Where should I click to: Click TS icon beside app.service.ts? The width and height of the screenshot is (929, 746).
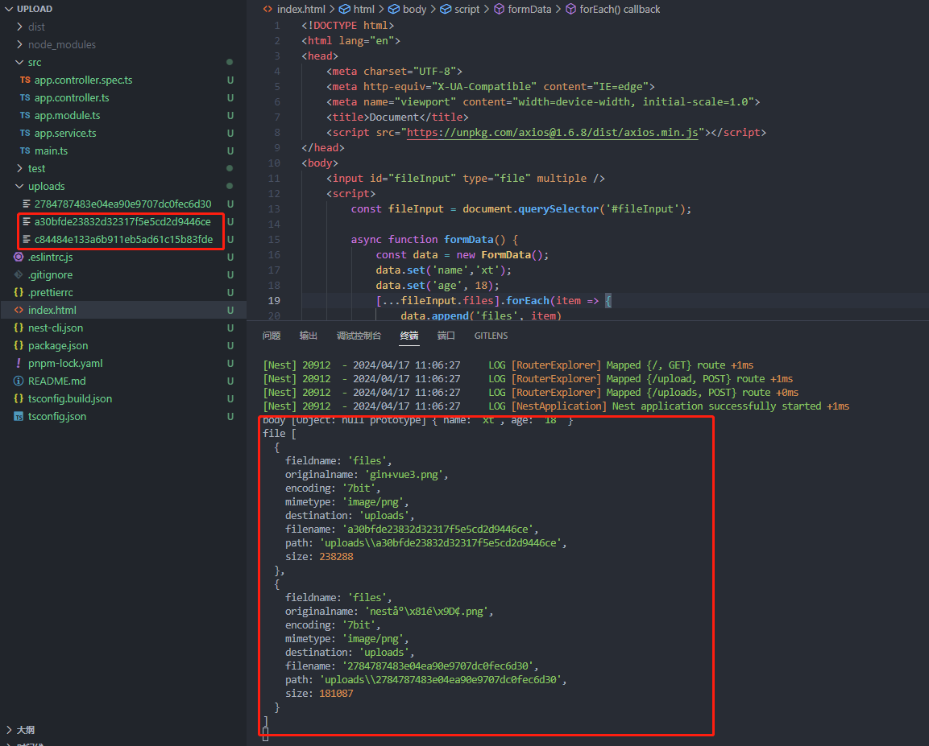(25, 133)
